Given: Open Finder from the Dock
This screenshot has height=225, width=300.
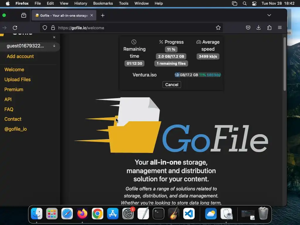Looking at the screenshot, I should click(x=37, y=214).
